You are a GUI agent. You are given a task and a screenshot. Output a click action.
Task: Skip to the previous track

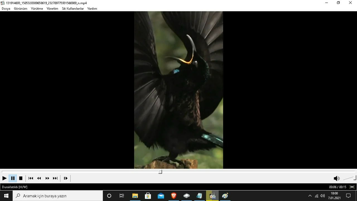31,178
